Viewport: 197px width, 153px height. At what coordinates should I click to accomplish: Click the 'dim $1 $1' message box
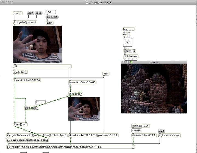(52, 17)
